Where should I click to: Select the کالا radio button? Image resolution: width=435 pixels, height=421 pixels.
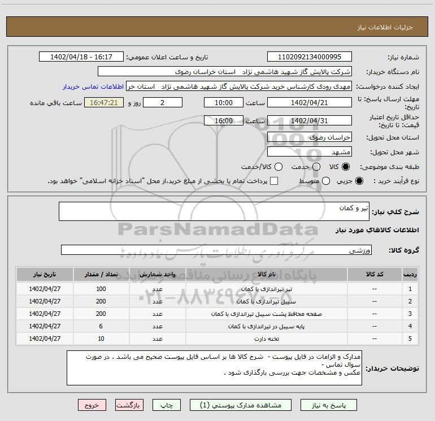[346, 167]
